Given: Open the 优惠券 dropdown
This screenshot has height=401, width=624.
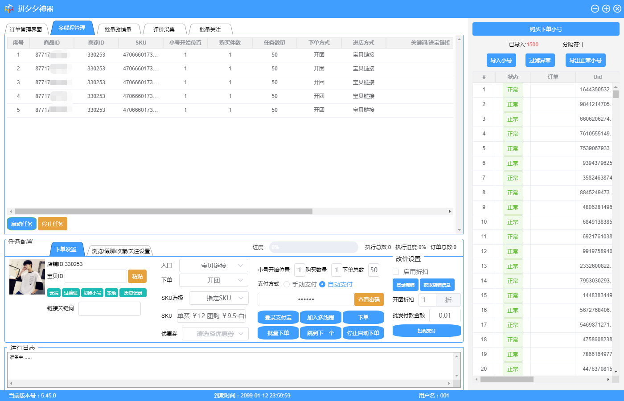Looking at the screenshot, I should click(215, 334).
